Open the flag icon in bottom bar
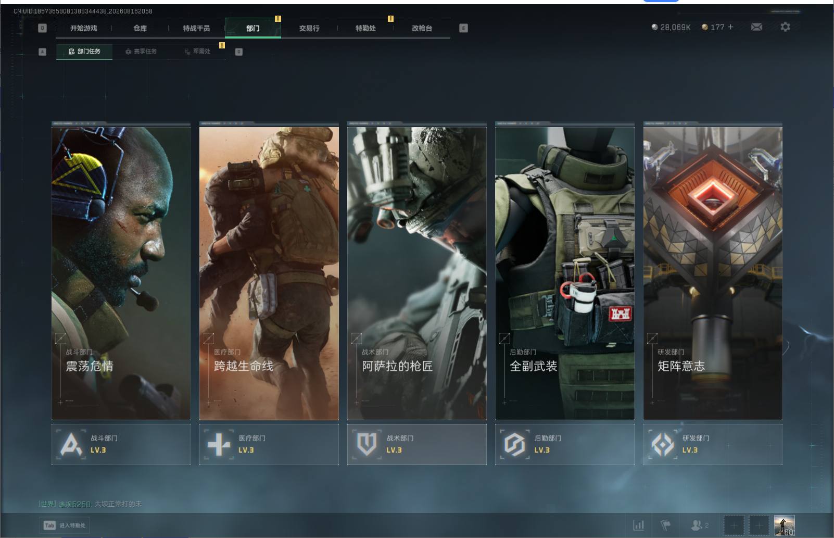Screen dimensions: 834x538 tap(666, 525)
